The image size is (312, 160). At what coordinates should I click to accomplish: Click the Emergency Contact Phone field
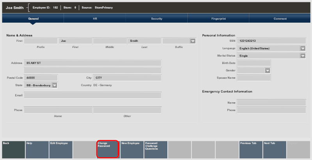(271, 110)
